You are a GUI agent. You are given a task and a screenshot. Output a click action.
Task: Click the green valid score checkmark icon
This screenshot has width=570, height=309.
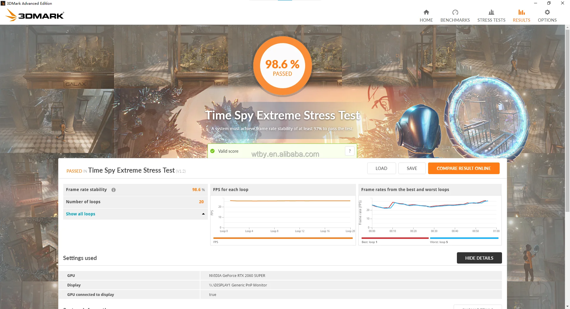point(213,151)
